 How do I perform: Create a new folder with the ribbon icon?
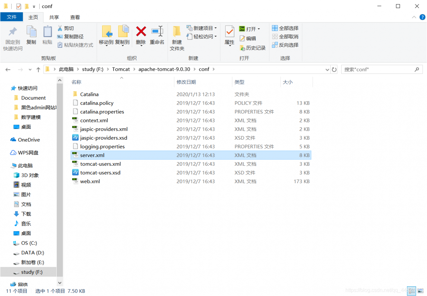176,37
